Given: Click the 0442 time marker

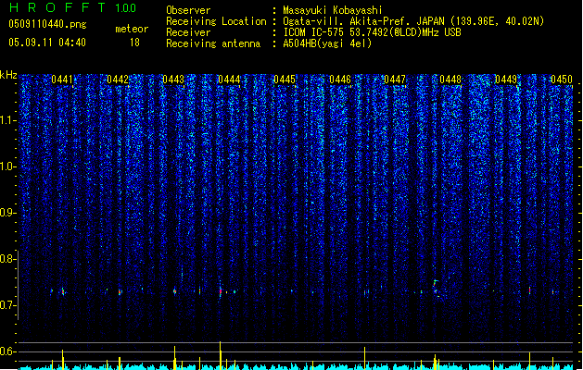Looking at the screenshot, I should tap(118, 80).
